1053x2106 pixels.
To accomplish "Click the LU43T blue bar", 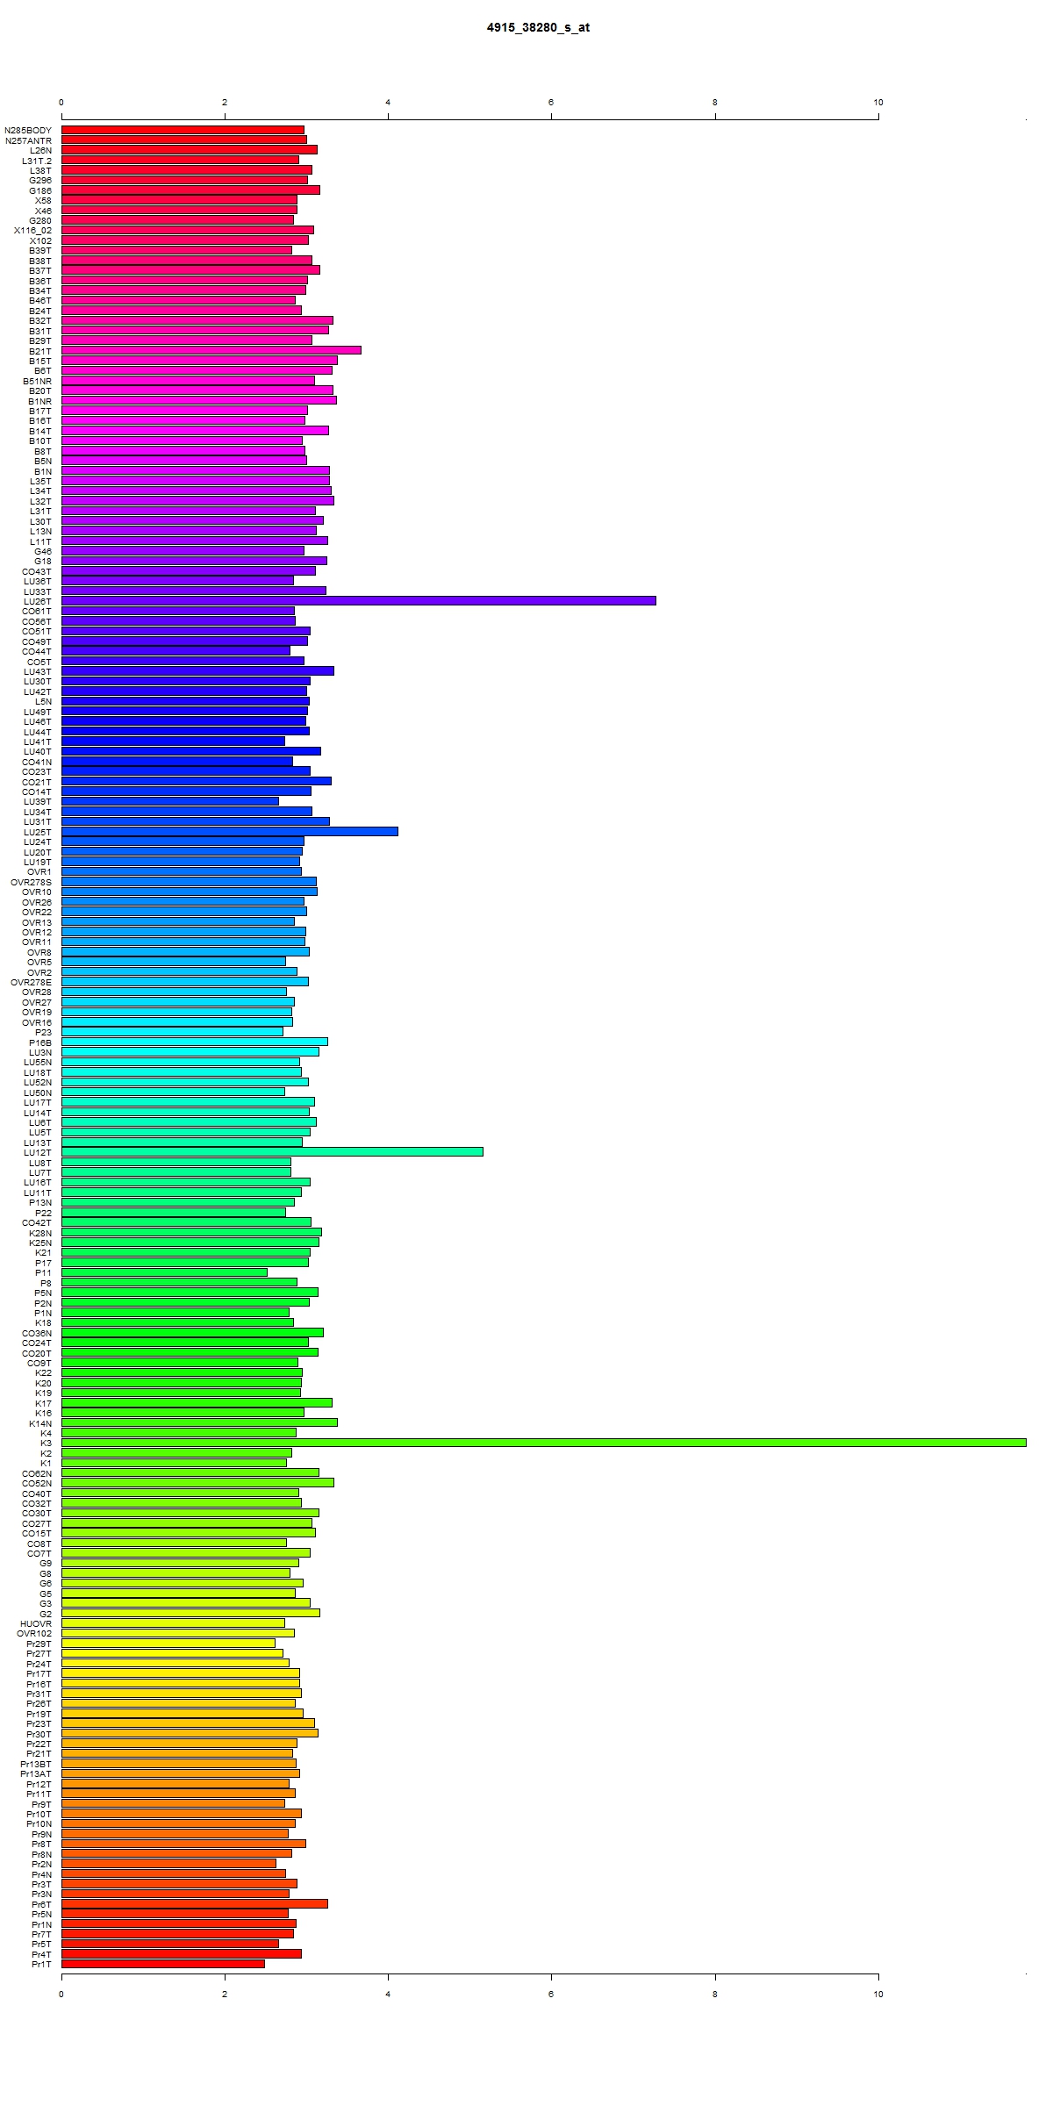I will 197,671.
